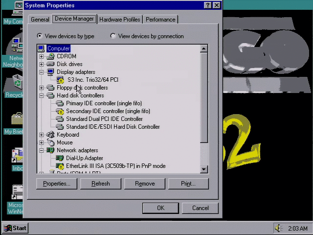Viewport: 313px width, 235px height.
Task: Click the Inbox desktop icon
Action: [17, 156]
